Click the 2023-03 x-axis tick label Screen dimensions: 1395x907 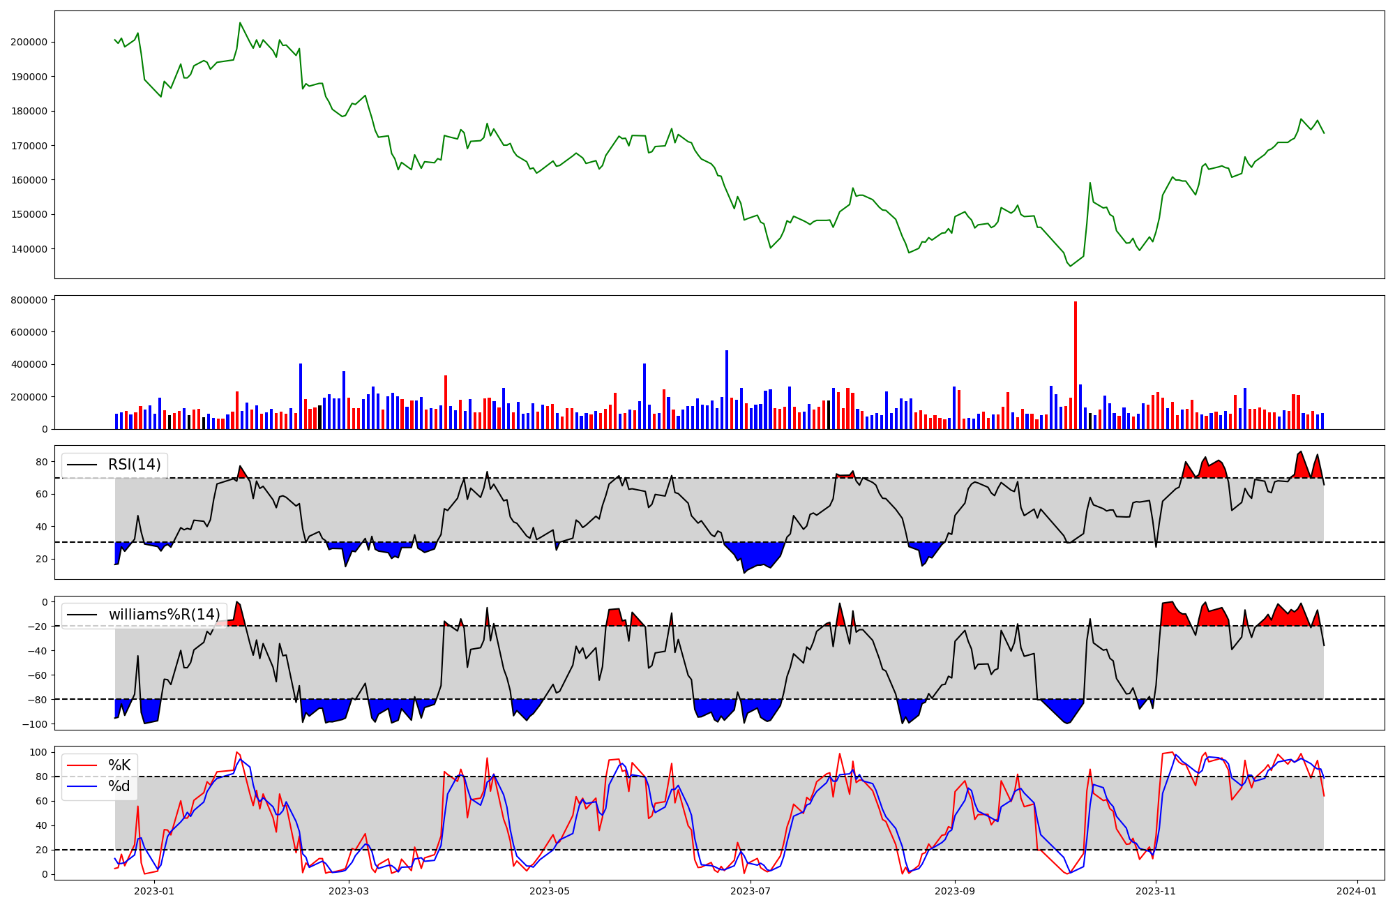pos(348,891)
